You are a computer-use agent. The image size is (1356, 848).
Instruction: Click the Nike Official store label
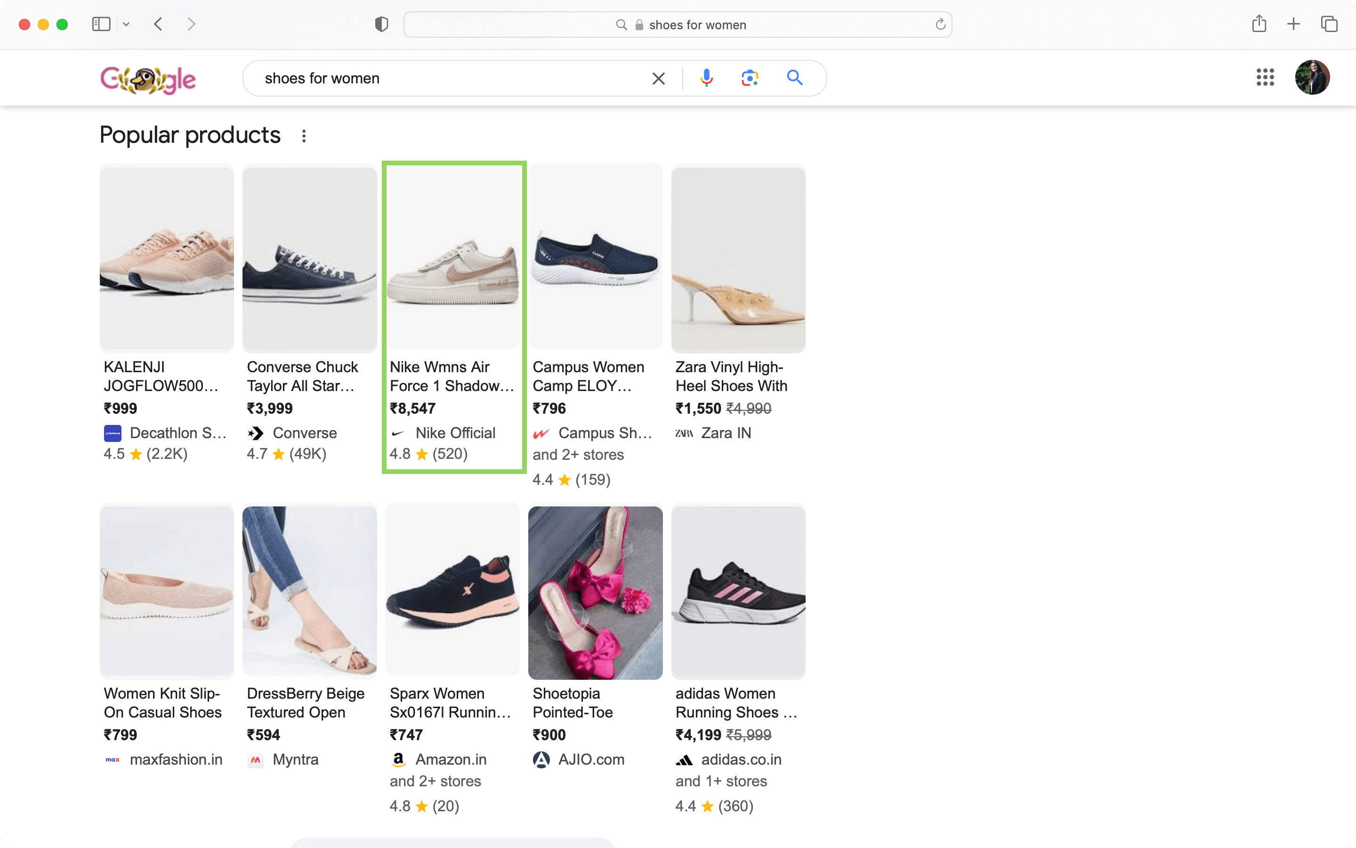pyautogui.click(x=456, y=433)
